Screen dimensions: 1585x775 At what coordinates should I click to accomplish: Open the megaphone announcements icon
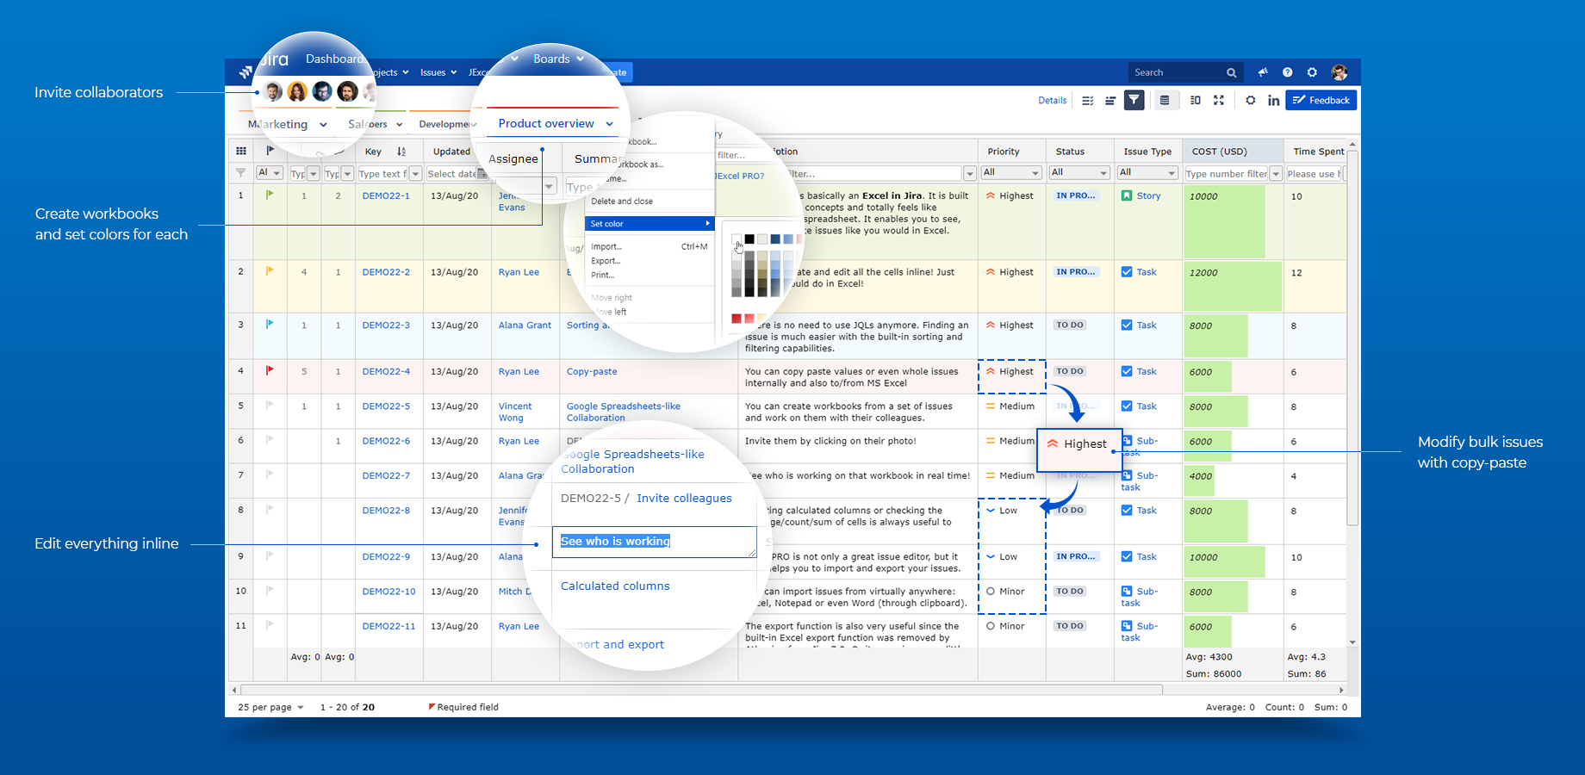1263,72
